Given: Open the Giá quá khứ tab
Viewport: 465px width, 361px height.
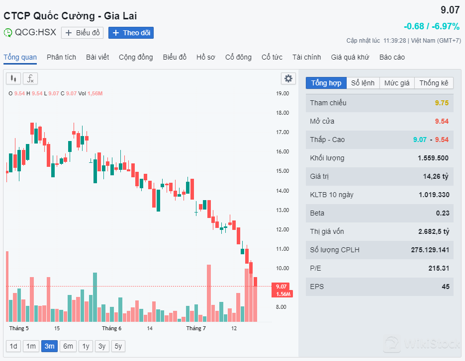Looking at the screenshot, I should tap(350, 57).
